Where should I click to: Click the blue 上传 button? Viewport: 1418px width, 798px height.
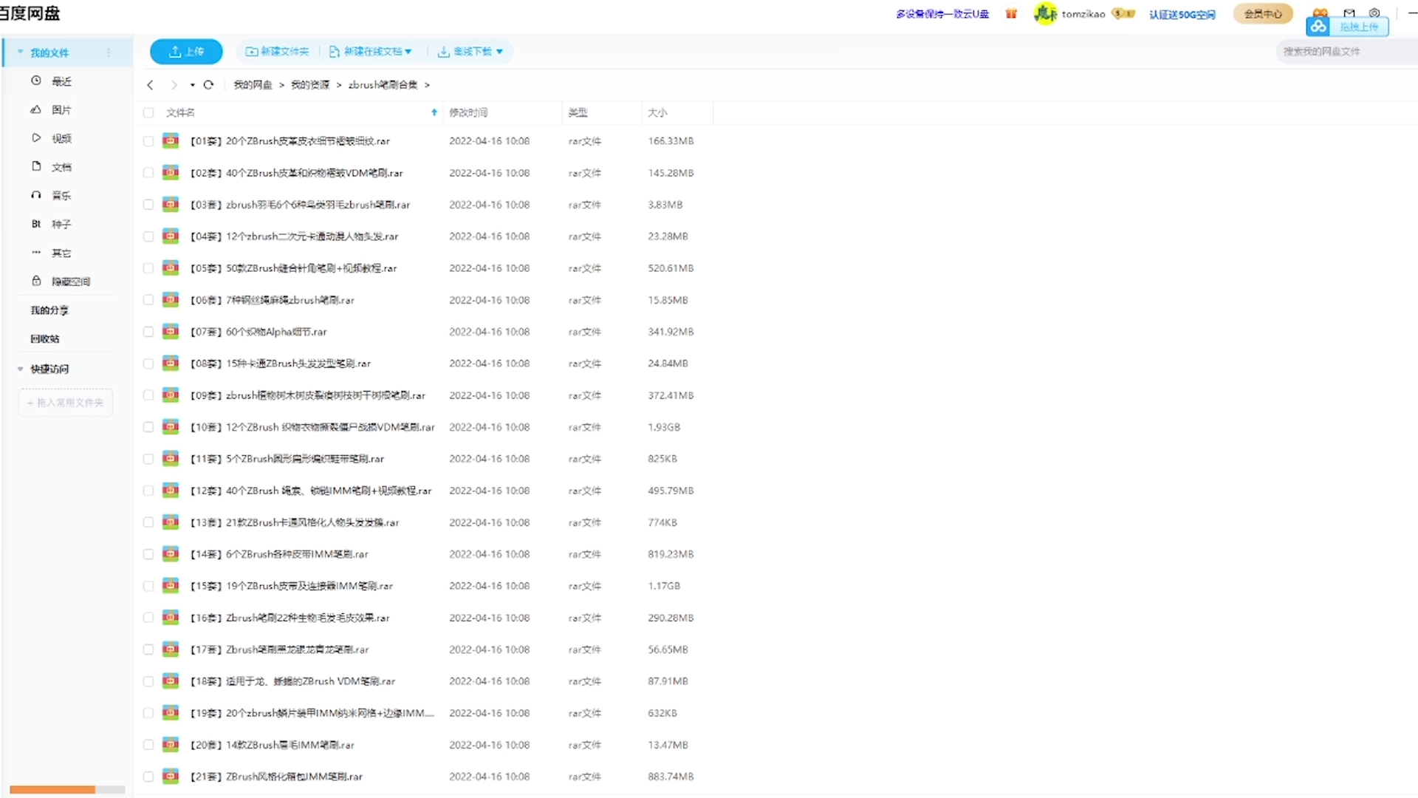click(x=186, y=52)
